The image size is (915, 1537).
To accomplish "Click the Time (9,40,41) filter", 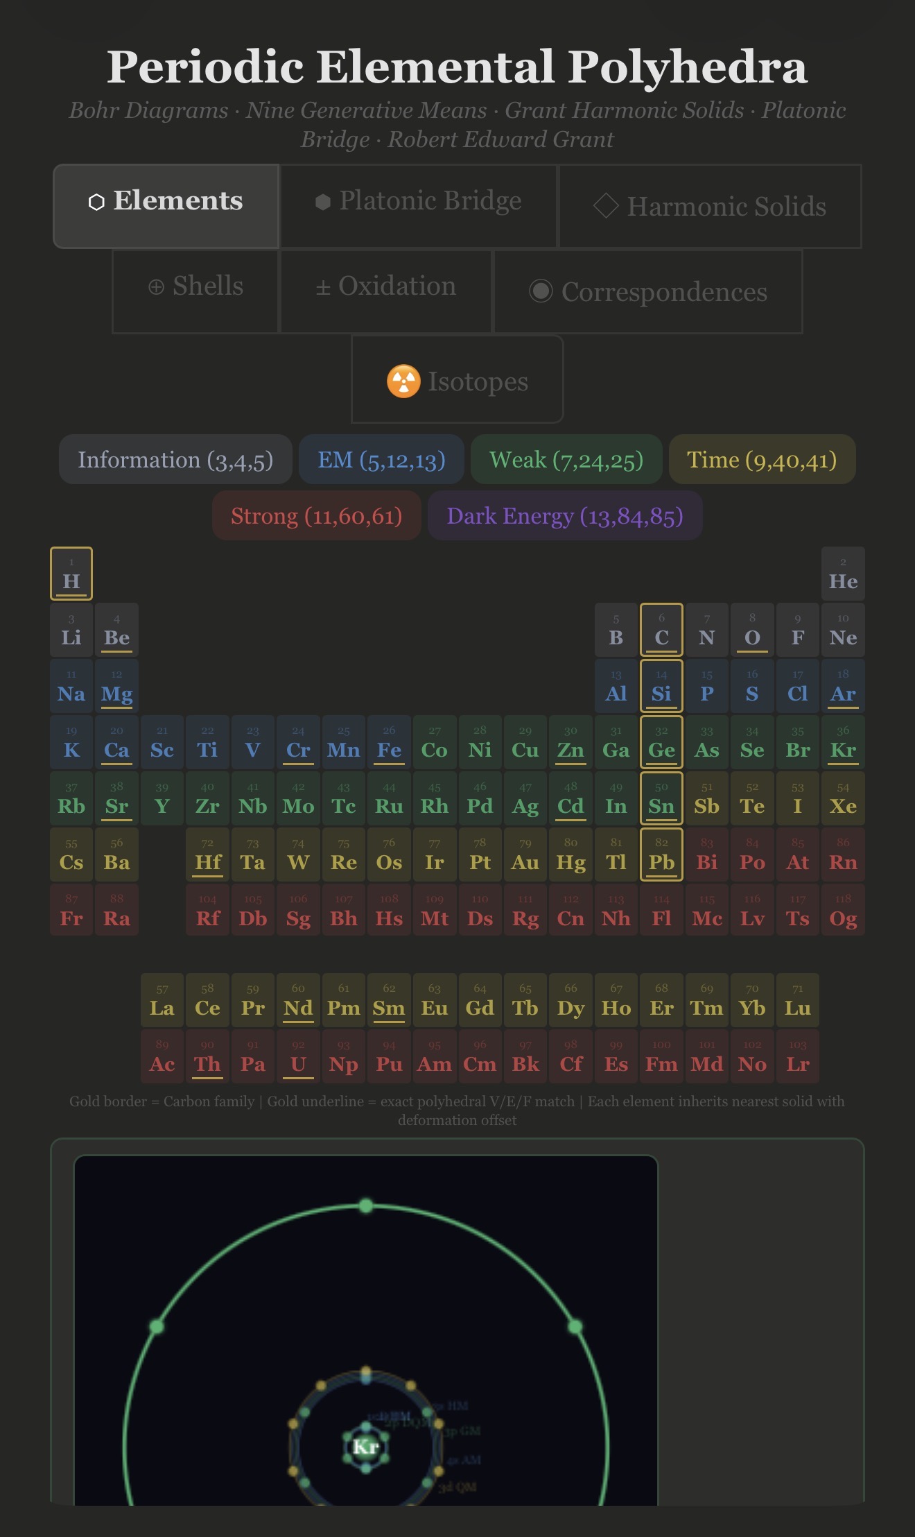I will coord(762,459).
